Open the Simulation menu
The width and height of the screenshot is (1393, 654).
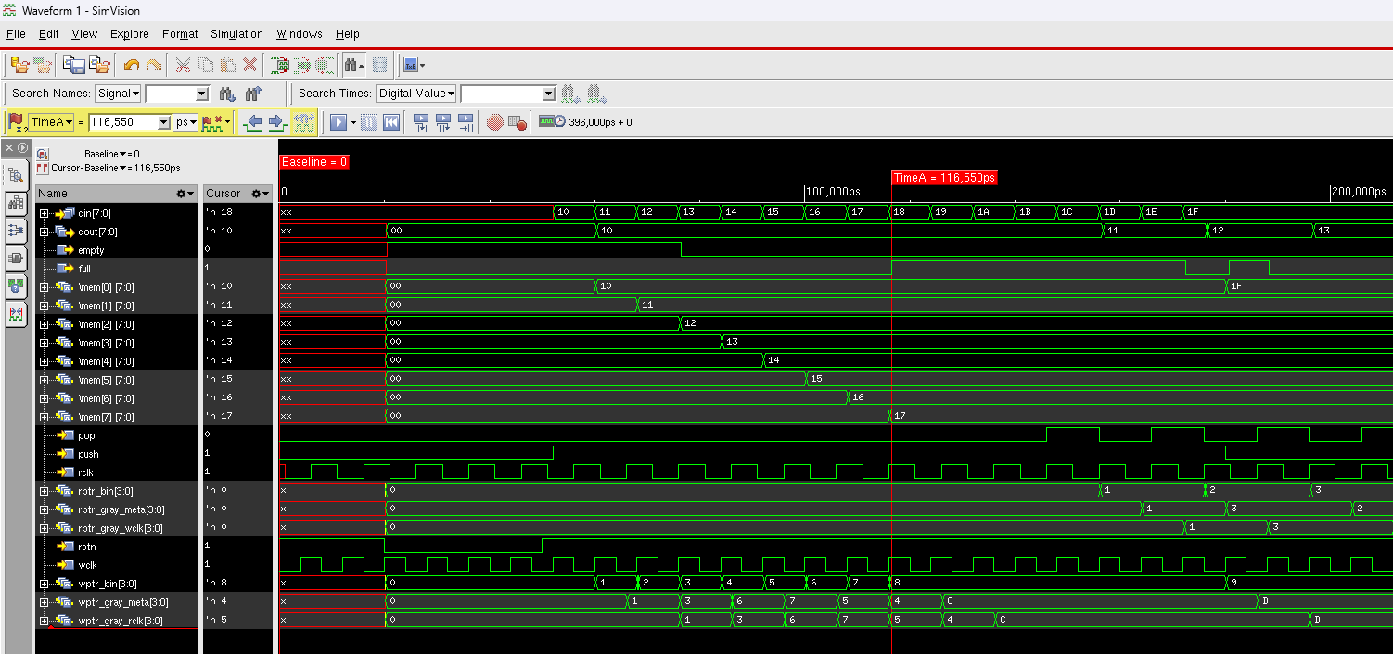(x=236, y=34)
